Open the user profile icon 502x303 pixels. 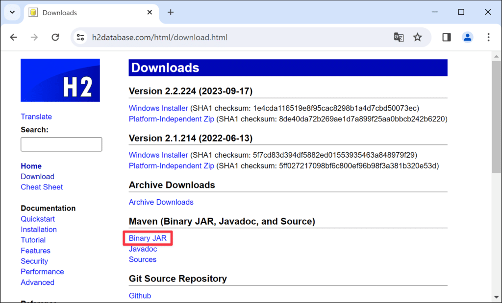[468, 37]
